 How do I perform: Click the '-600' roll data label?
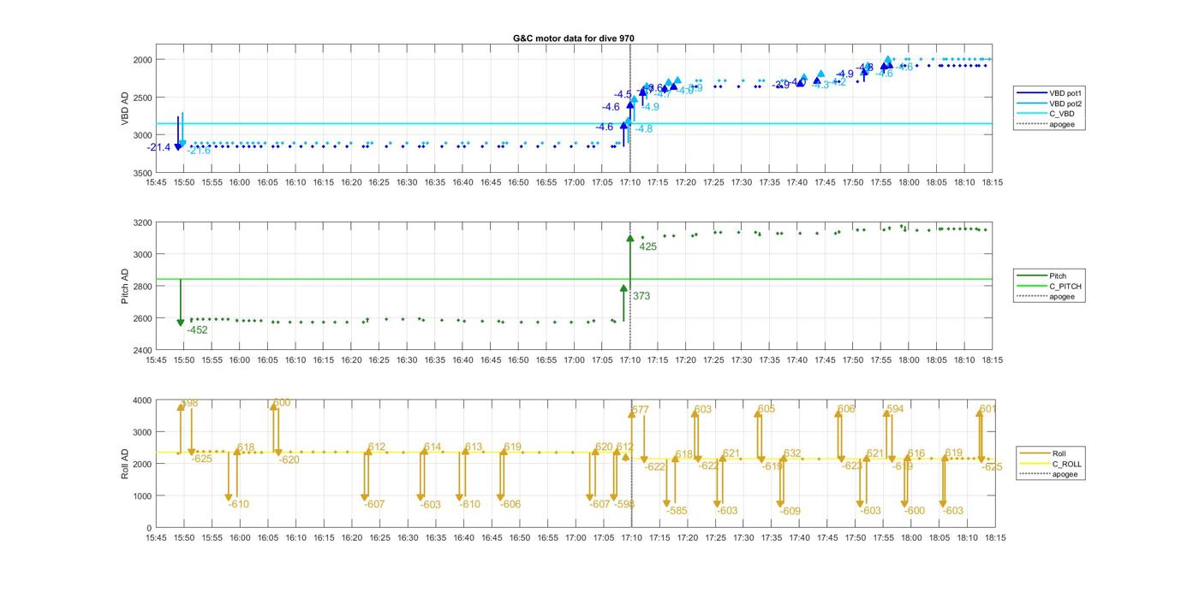[x=915, y=511]
